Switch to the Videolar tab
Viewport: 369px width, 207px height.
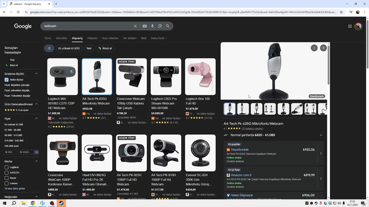point(92,38)
